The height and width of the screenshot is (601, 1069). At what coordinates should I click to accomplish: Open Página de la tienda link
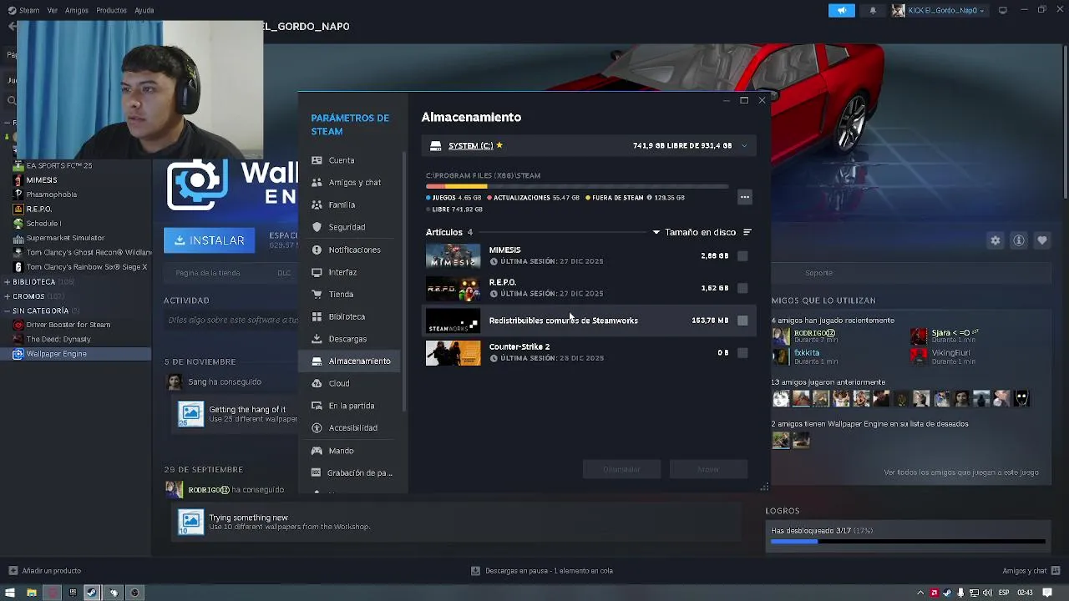(208, 273)
